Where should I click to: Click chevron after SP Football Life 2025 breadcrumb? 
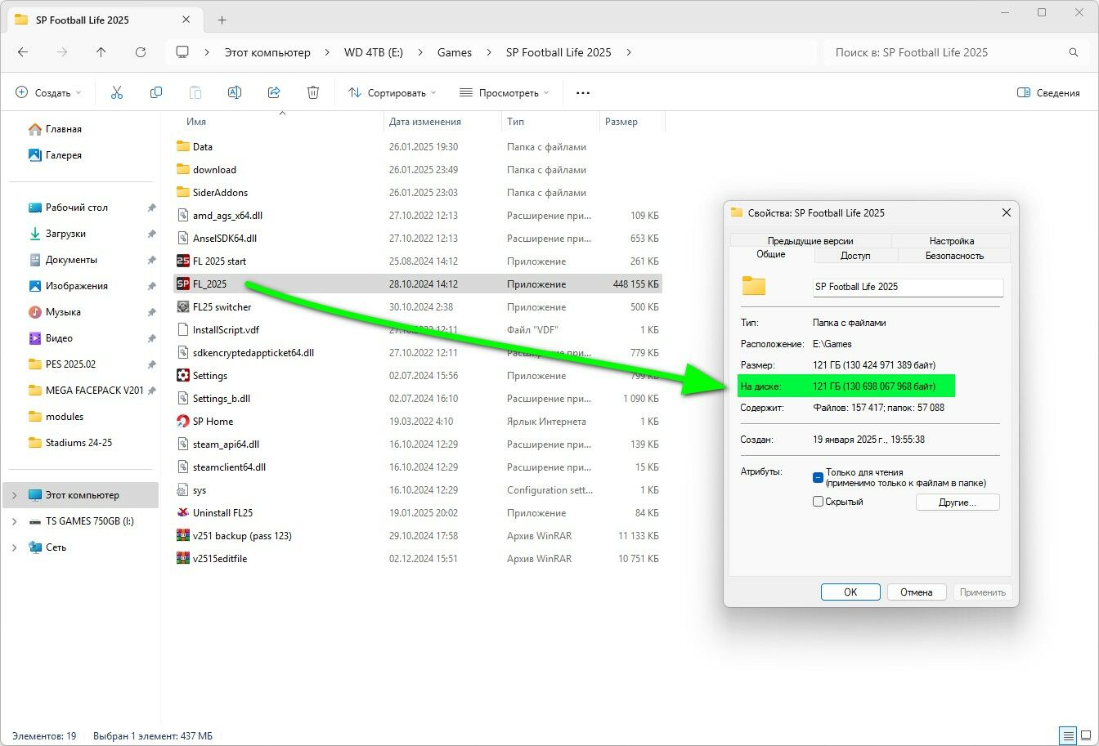(629, 52)
